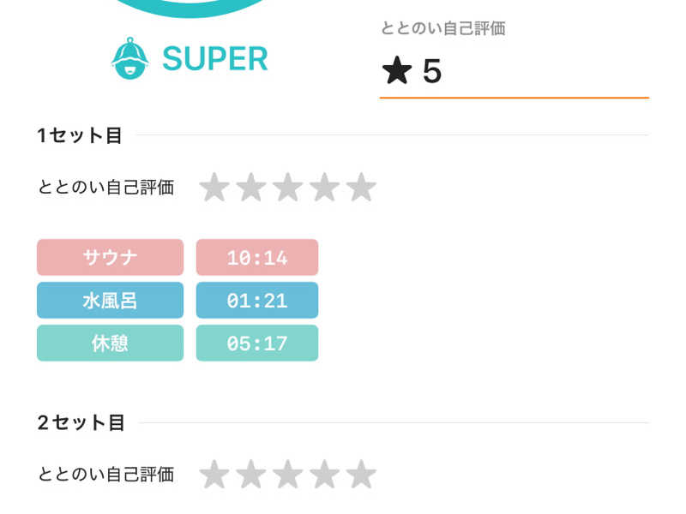Click the SUPER sauna hat mascot icon
Image resolution: width=686 pixels, height=514 pixels.
coord(130,57)
